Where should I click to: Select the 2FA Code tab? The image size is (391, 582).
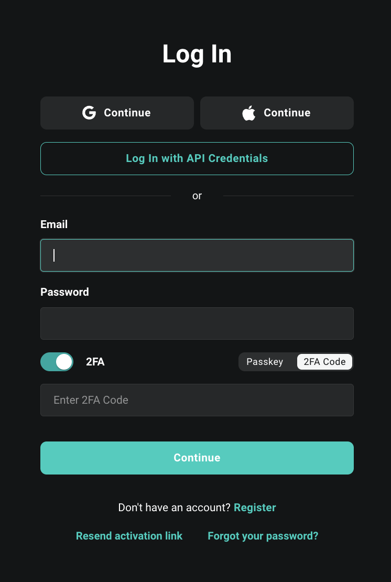tap(324, 362)
